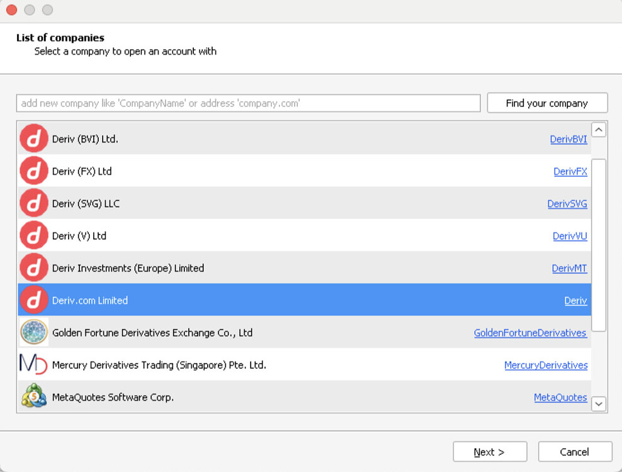Click the Deriv (BVI) Ltd. company logo
Image resolution: width=622 pixels, height=472 pixels.
(x=33, y=138)
